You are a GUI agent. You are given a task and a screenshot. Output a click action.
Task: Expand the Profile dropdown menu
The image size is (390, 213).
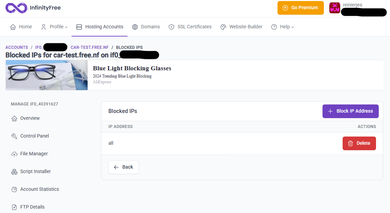coord(54,27)
